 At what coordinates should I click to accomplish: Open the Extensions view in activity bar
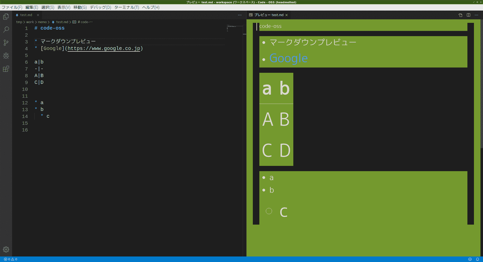tap(6, 69)
